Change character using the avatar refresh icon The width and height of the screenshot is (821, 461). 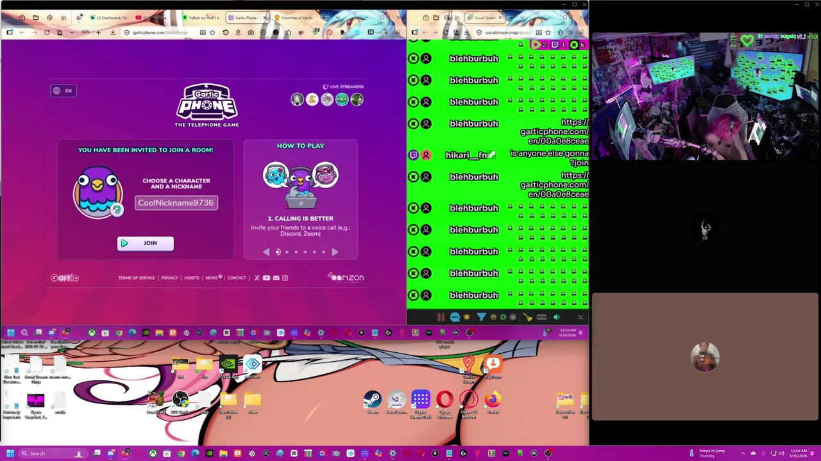(x=117, y=209)
